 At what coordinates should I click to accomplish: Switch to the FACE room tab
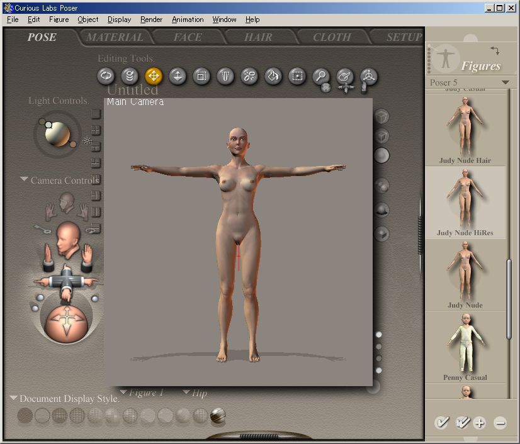pos(188,37)
